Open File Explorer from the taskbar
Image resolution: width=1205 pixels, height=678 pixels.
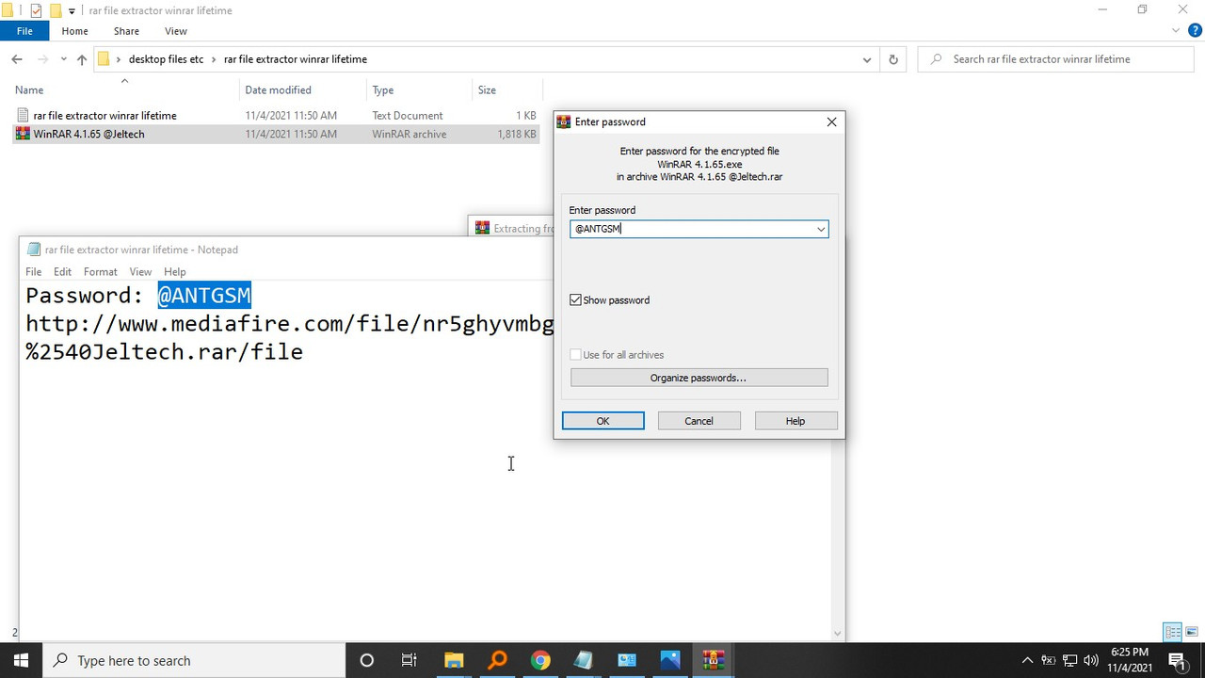[454, 660]
